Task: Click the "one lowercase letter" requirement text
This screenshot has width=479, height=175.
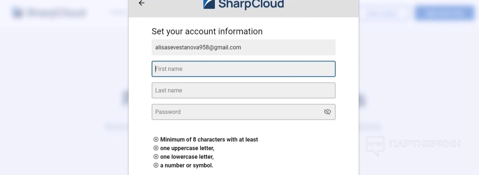Action: click(x=187, y=157)
